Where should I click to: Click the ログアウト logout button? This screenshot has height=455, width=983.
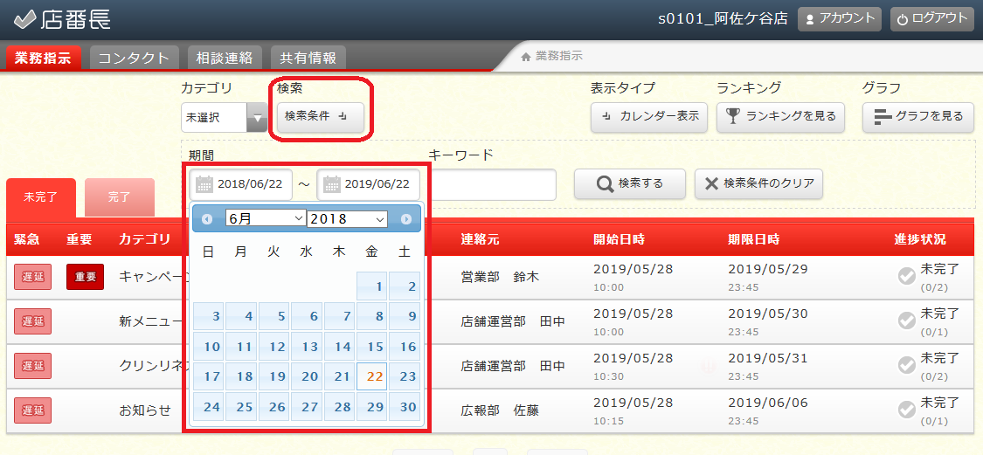pos(932,19)
